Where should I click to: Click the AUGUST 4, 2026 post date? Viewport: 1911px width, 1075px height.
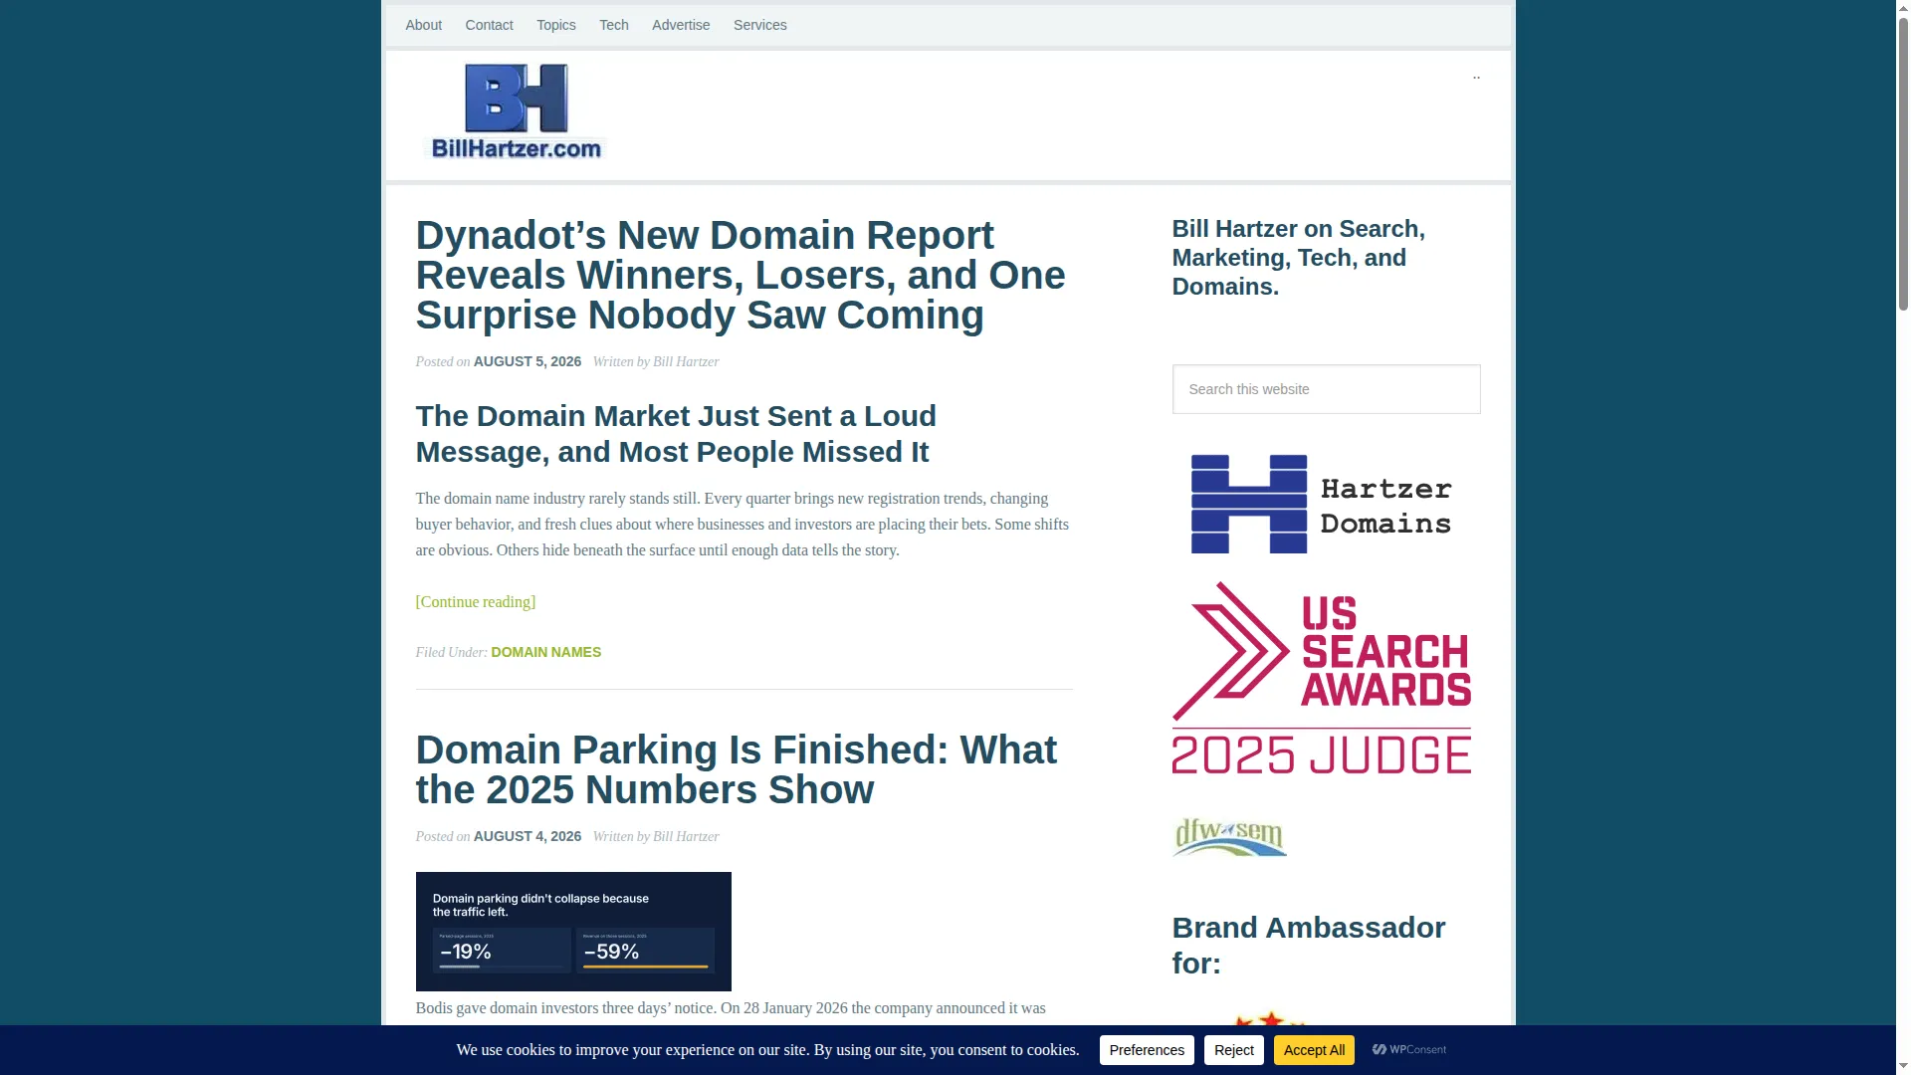point(528,836)
